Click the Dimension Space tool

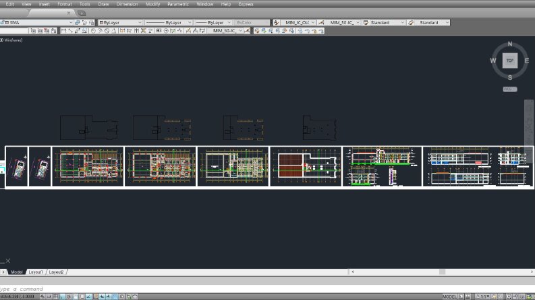143,31
